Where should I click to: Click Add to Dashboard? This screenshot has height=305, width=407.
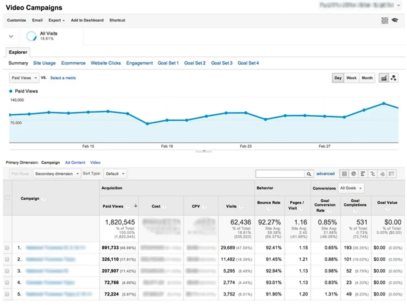87,20
